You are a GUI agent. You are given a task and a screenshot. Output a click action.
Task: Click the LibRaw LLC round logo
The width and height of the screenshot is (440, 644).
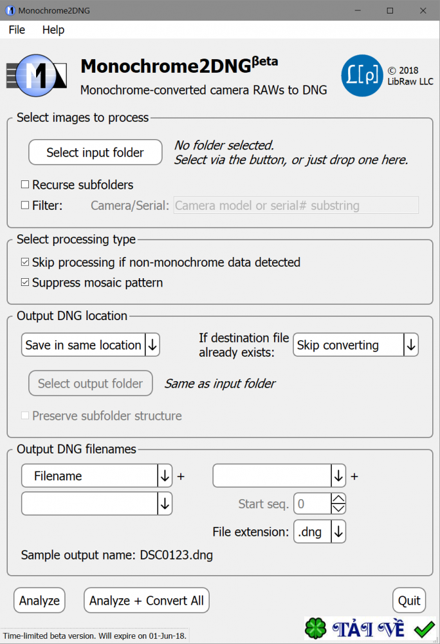[362, 76]
